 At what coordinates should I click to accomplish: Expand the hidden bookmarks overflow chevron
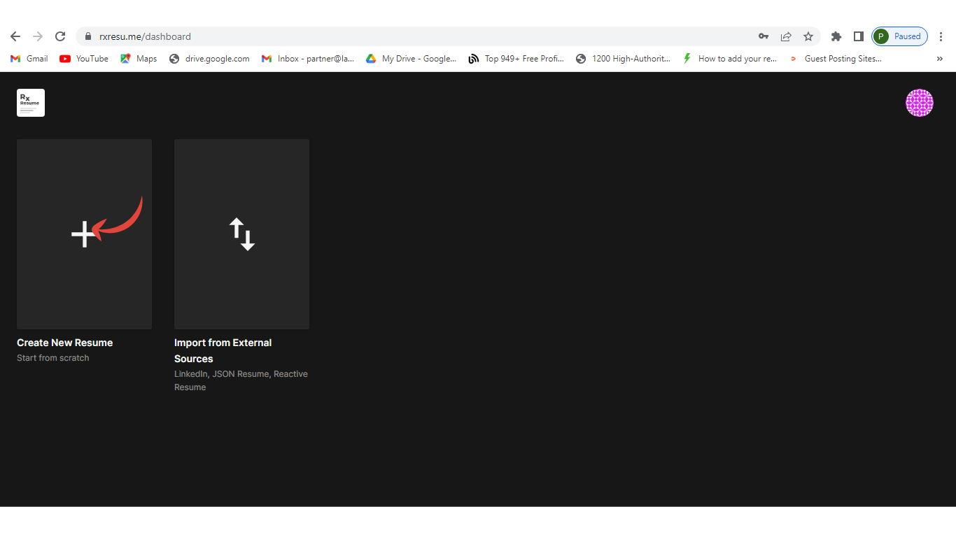coord(939,59)
